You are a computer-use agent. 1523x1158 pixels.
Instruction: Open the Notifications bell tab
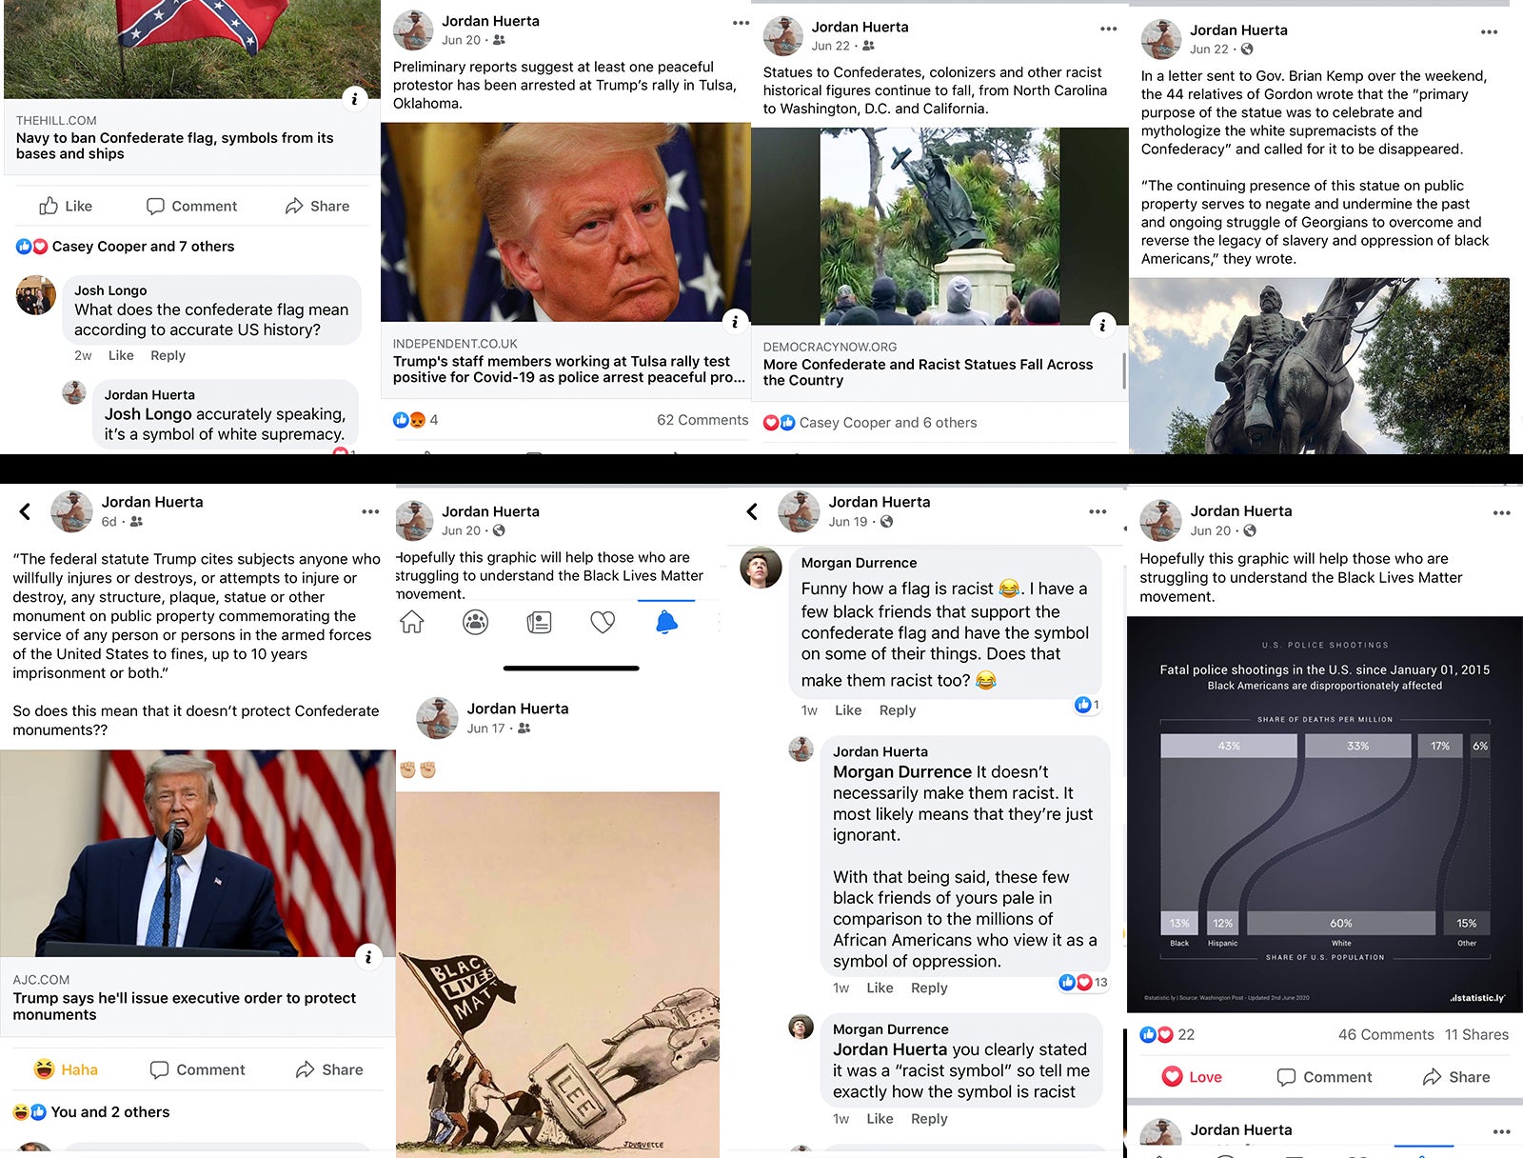(x=666, y=623)
